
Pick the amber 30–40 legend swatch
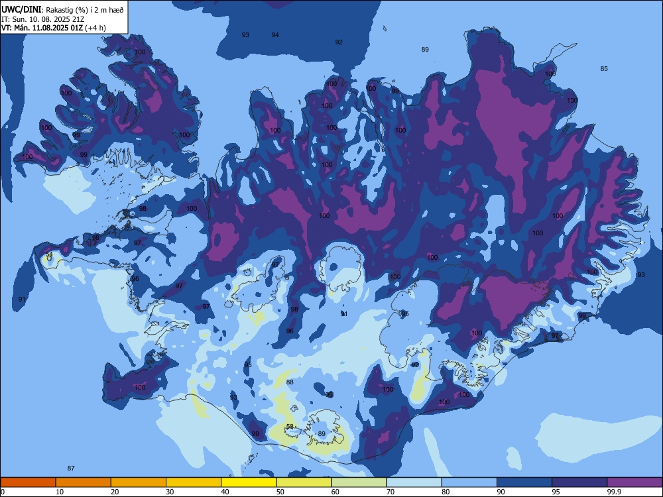194,482
